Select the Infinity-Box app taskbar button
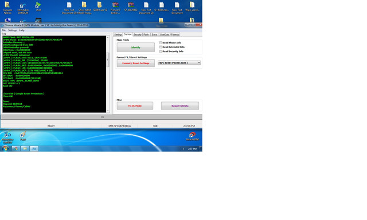The image size is (367, 220). tap(34, 149)
